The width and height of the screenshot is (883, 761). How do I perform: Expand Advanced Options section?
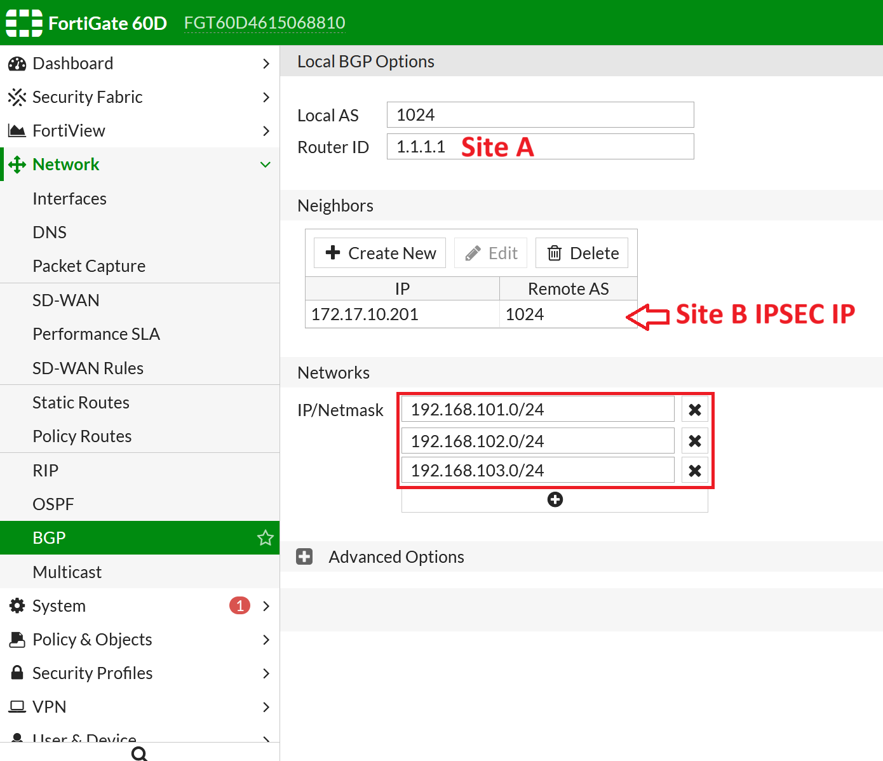pyautogui.click(x=304, y=557)
